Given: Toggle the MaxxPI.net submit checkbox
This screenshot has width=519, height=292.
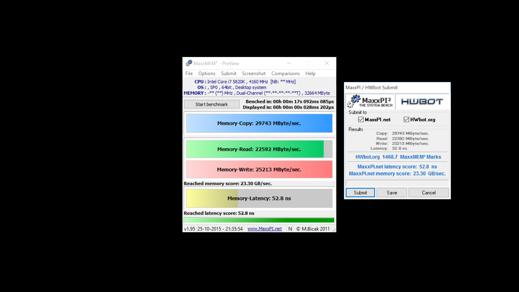Looking at the screenshot, I should tap(361, 120).
